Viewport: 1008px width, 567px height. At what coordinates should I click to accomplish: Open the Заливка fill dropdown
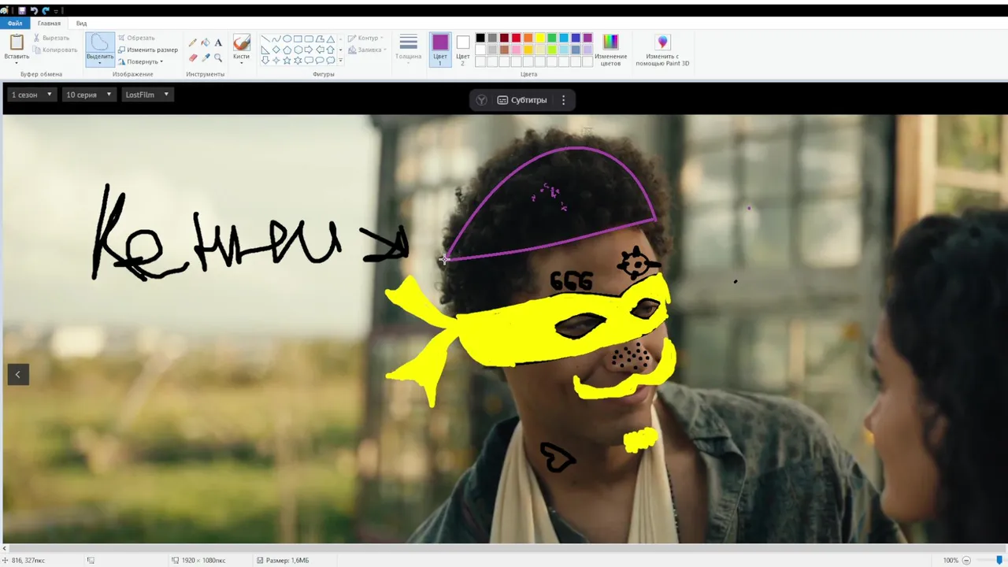[368, 50]
